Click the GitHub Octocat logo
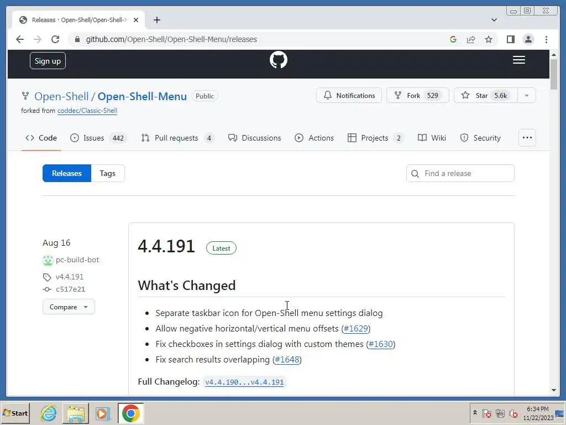The height and width of the screenshot is (425, 566). pyautogui.click(x=279, y=60)
